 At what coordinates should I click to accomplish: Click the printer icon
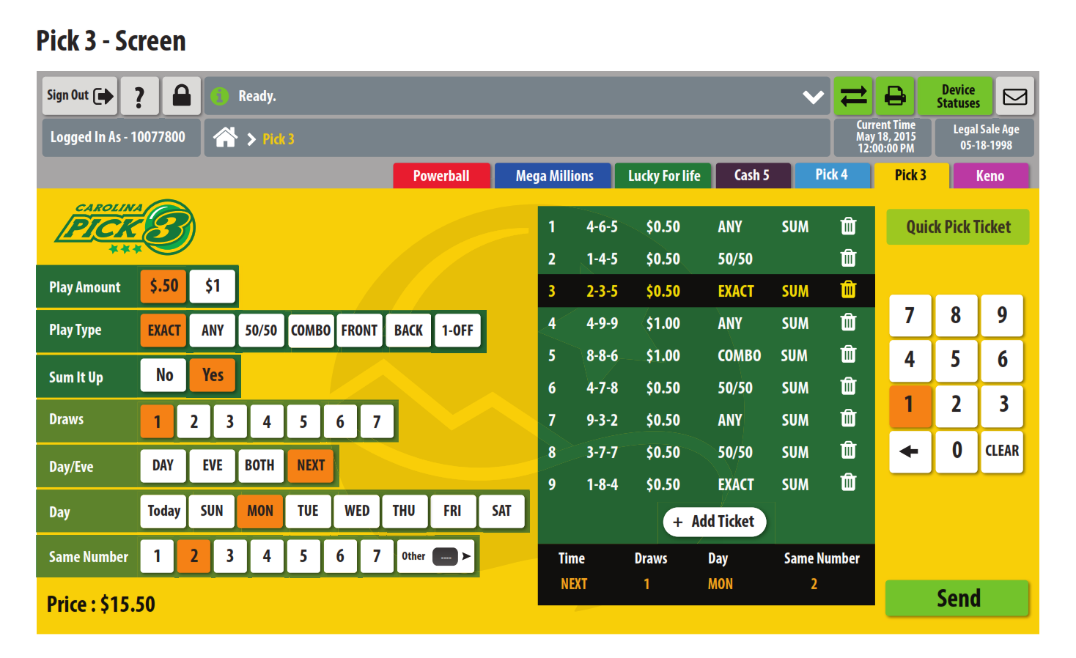coord(895,96)
